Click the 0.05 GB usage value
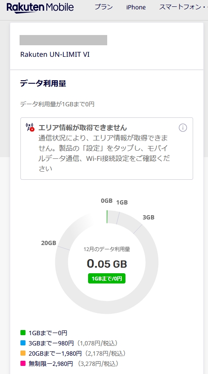The image size is (208, 374). 107,264
